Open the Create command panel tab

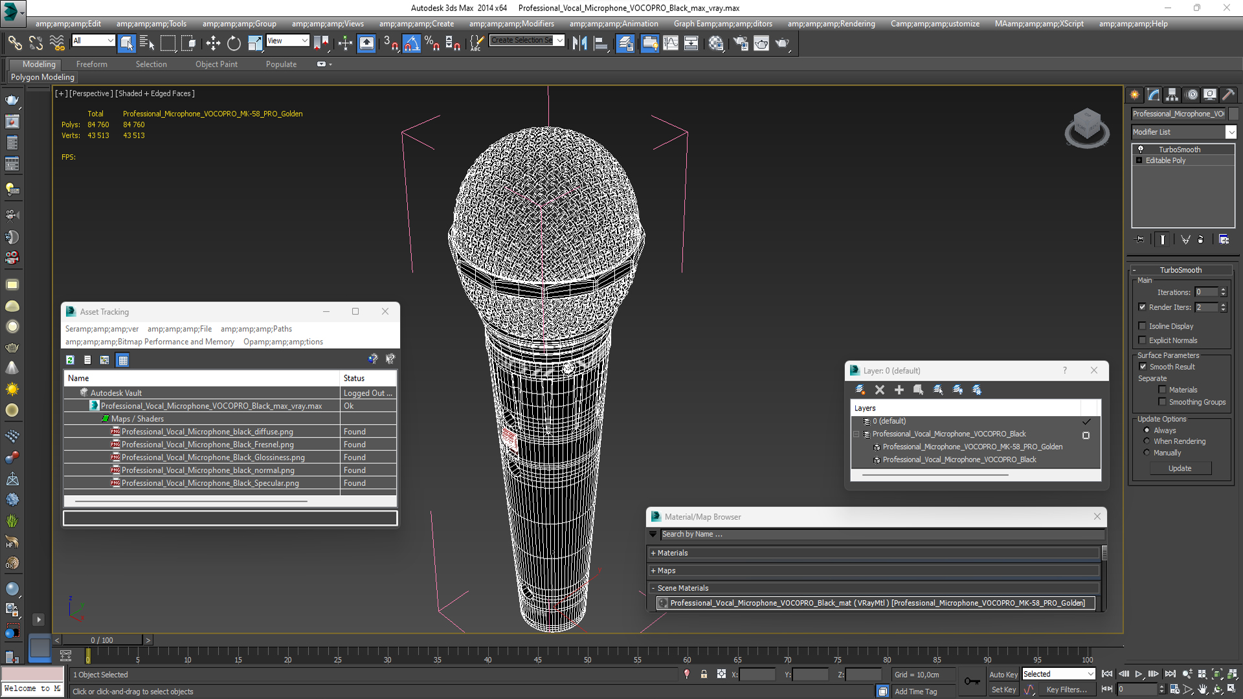(x=1135, y=94)
